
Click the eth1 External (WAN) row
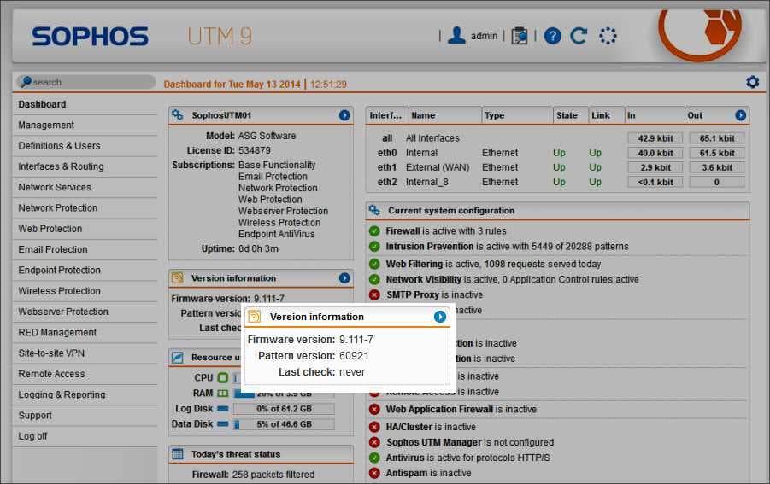(557, 167)
